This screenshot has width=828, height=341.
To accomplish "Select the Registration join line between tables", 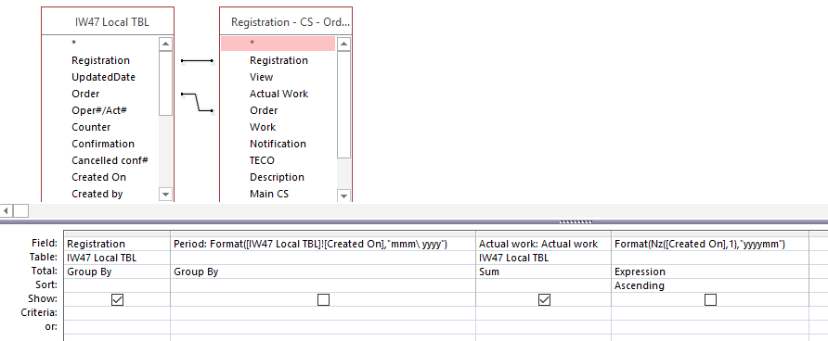I will [197, 60].
